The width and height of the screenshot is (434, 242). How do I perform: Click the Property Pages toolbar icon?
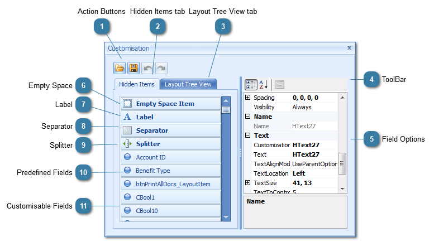point(279,85)
